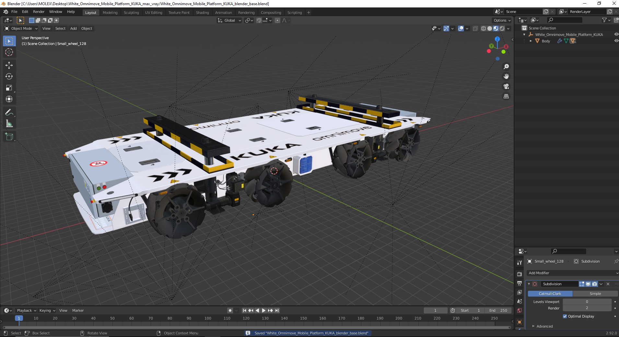This screenshot has width=619, height=337.
Task: Select the Annotate pencil tool
Action: [x=9, y=113]
